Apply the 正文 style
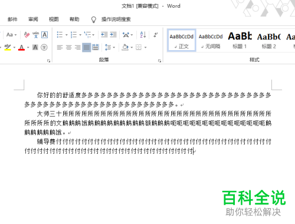The image size is (295, 224). pos(182,41)
